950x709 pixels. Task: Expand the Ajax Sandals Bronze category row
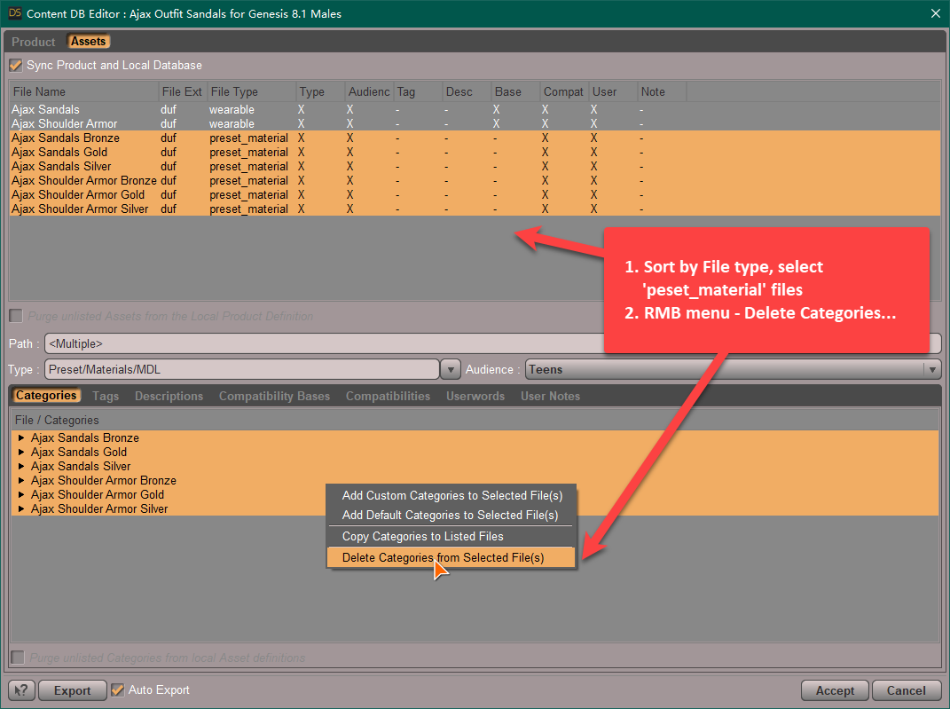pyautogui.click(x=21, y=437)
